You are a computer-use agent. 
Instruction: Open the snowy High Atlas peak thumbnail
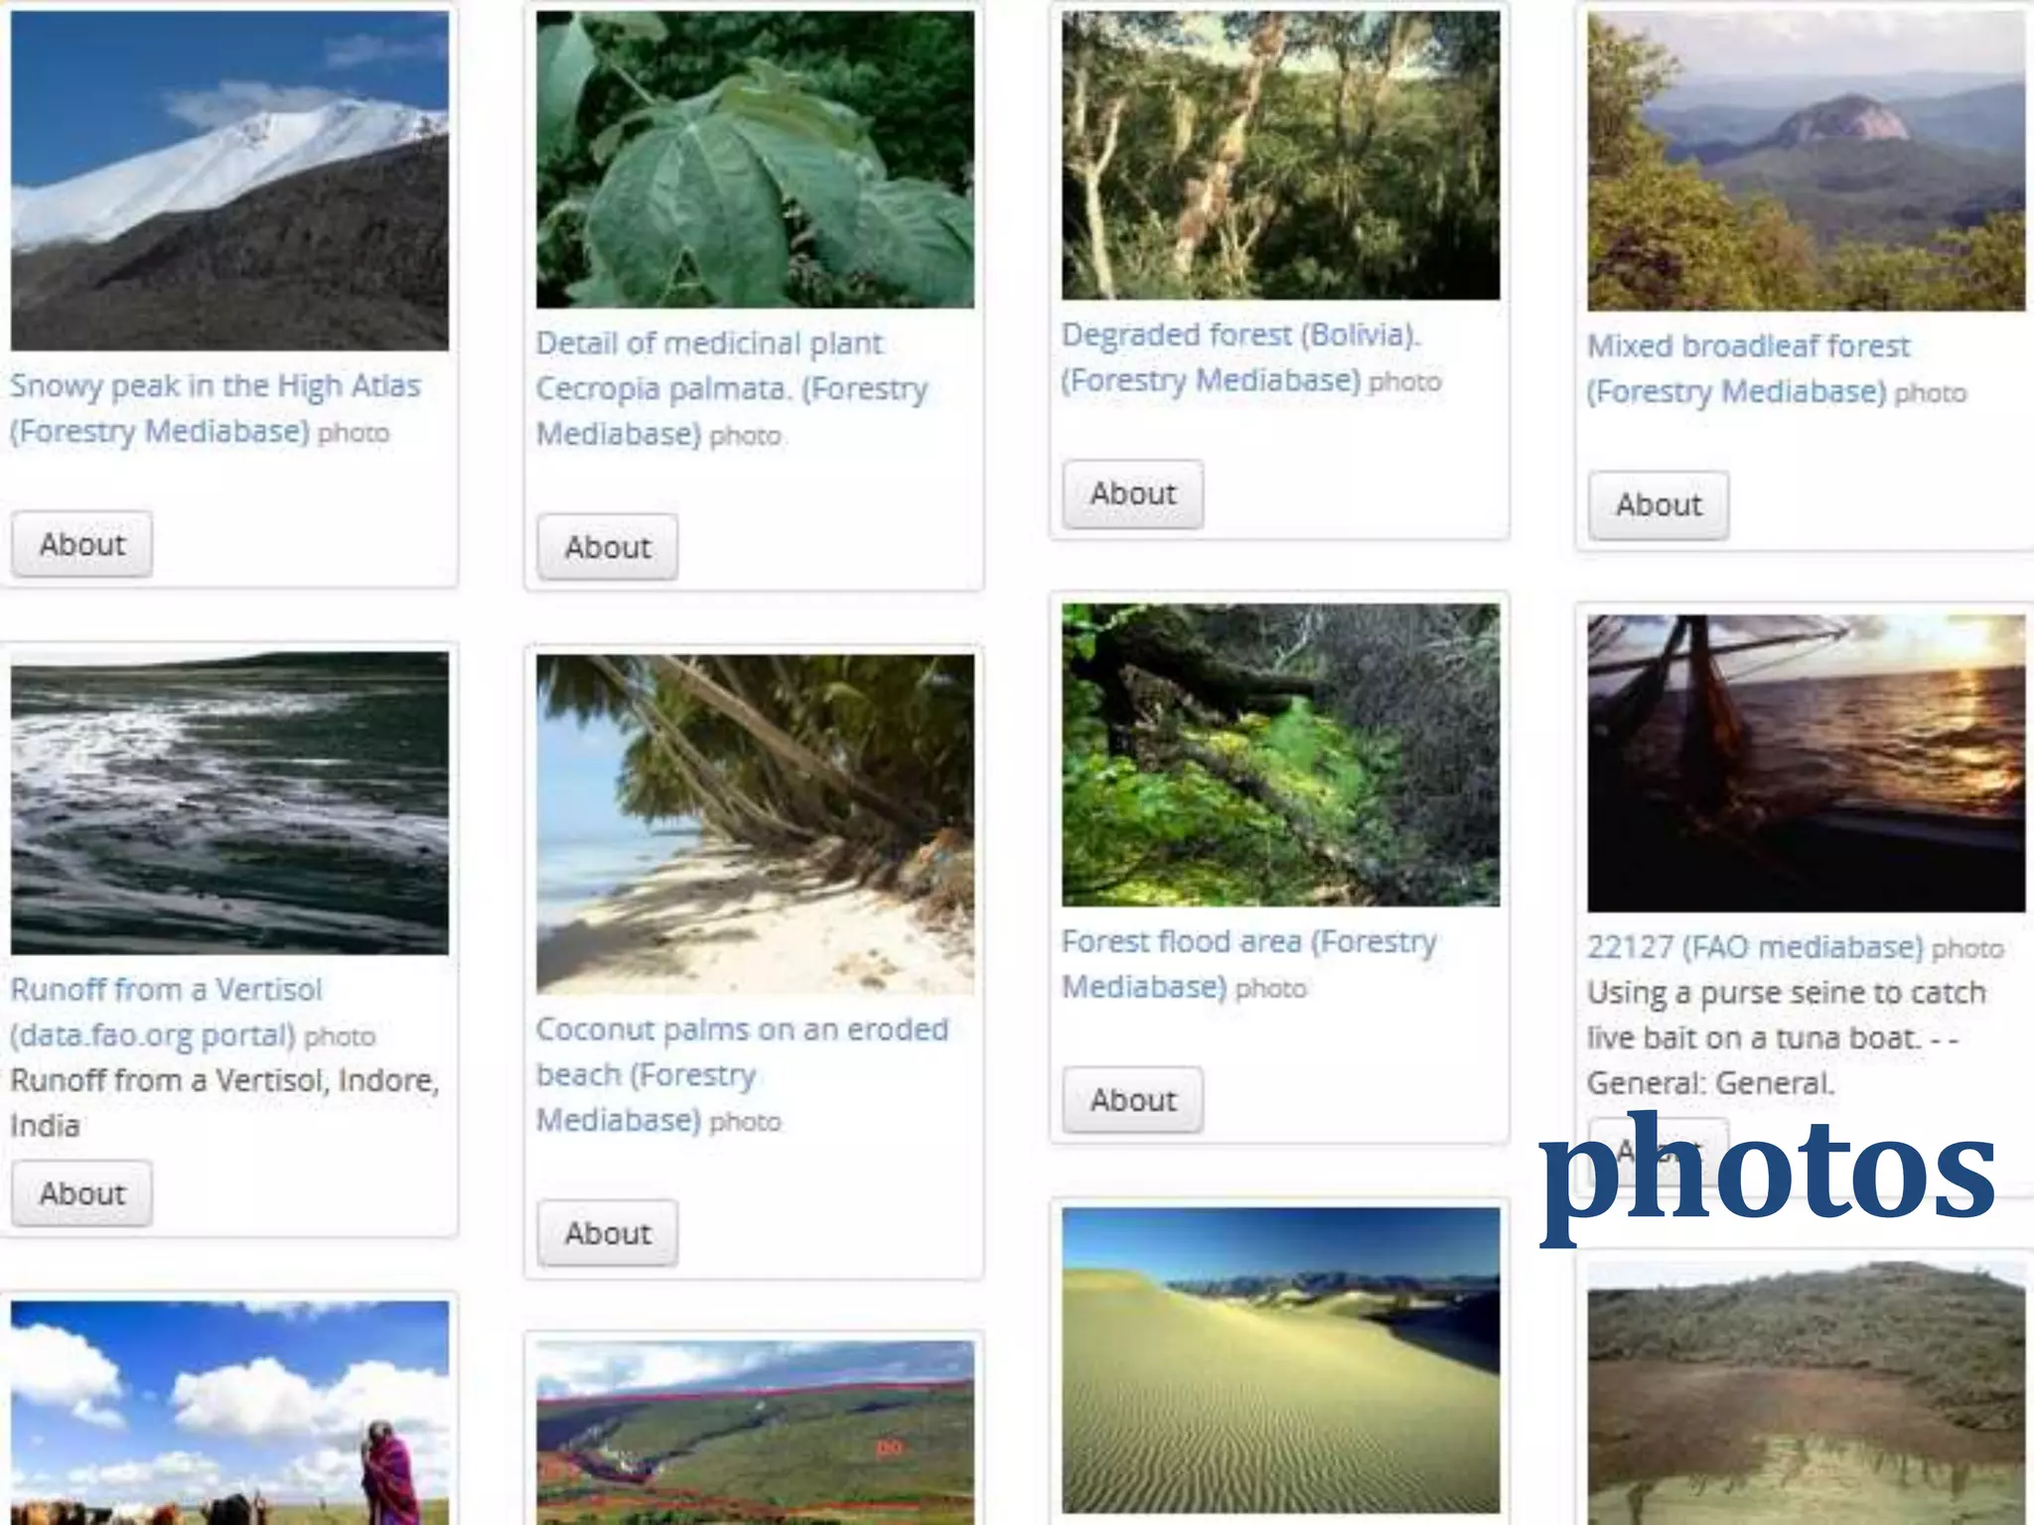tap(229, 181)
